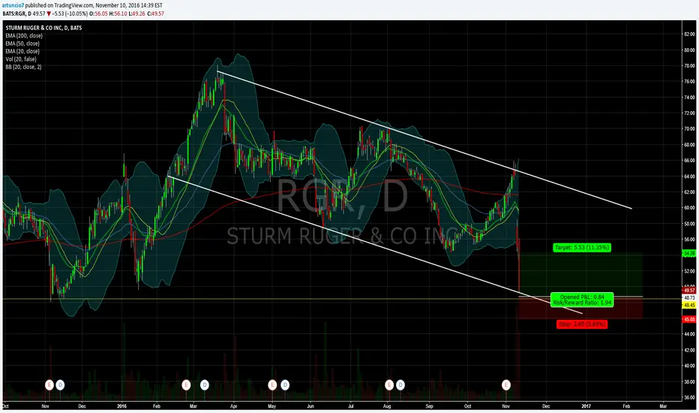This screenshot has height=413, width=699.
Task: Open the artuncio7 author link
Action: coord(13,5)
